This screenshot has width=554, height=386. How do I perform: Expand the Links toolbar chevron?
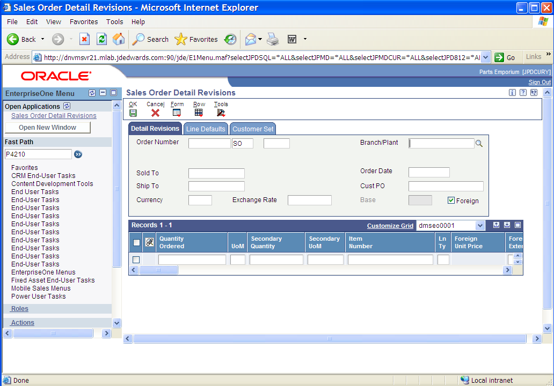[548, 54]
